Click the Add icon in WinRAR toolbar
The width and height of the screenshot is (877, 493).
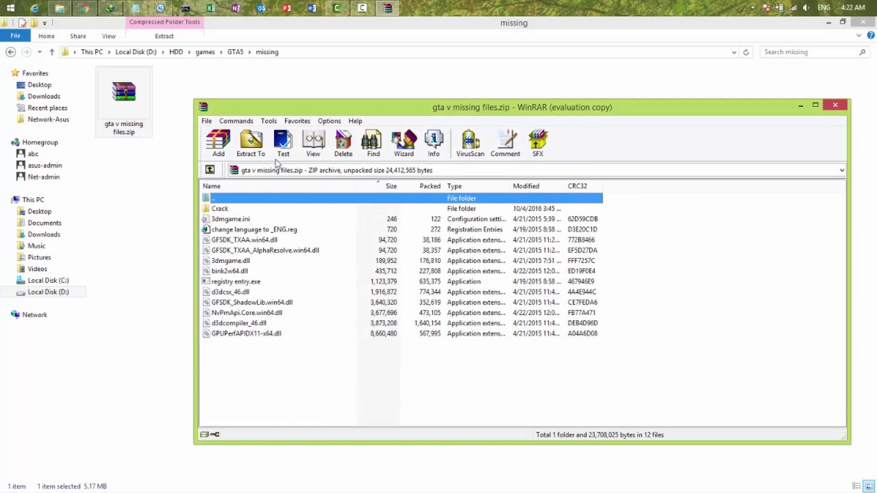pos(218,143)
